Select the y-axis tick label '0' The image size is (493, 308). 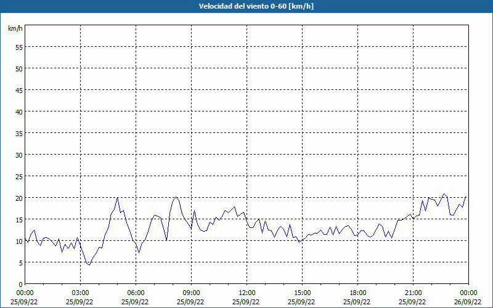coord(21,285)
